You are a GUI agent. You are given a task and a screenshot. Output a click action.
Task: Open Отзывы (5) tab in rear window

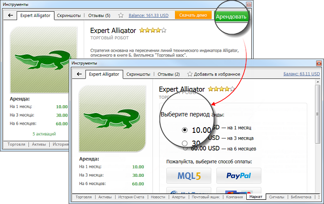(99, 16)
